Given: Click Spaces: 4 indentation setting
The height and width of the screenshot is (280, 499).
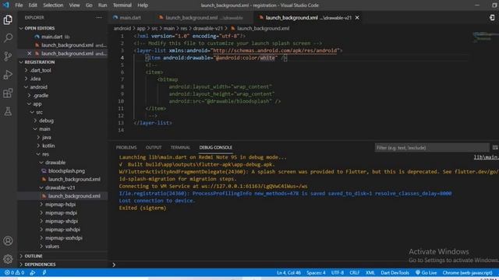Looking at the screenshot, I should coord(316,273).
